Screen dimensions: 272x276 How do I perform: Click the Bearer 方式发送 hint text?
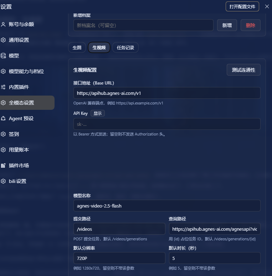click(x=119, y=134)
